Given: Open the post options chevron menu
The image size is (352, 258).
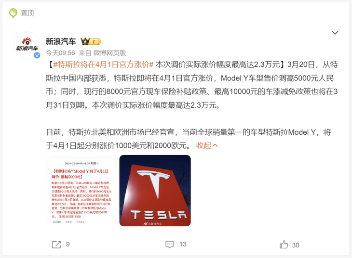Looking at the screenshot, I should point(335,33).
